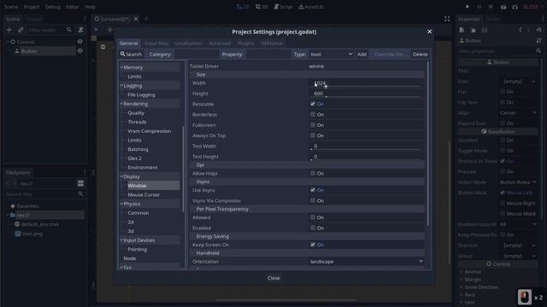The width and height of the screenshot is (547, 307).
Task: Collapse the Input Devices category
Action: tap(121, 240)
